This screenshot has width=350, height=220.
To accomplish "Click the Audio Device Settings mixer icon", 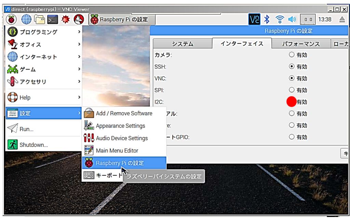I will click(x=89, y=138).
